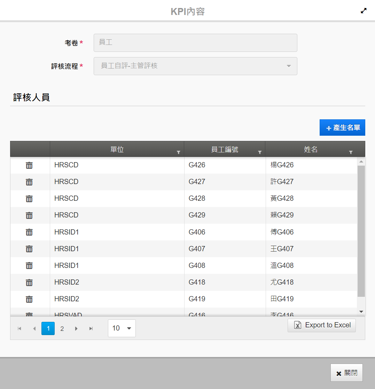Click the 考卷 input field
The image size is (375, 389).
click(195, 43)
